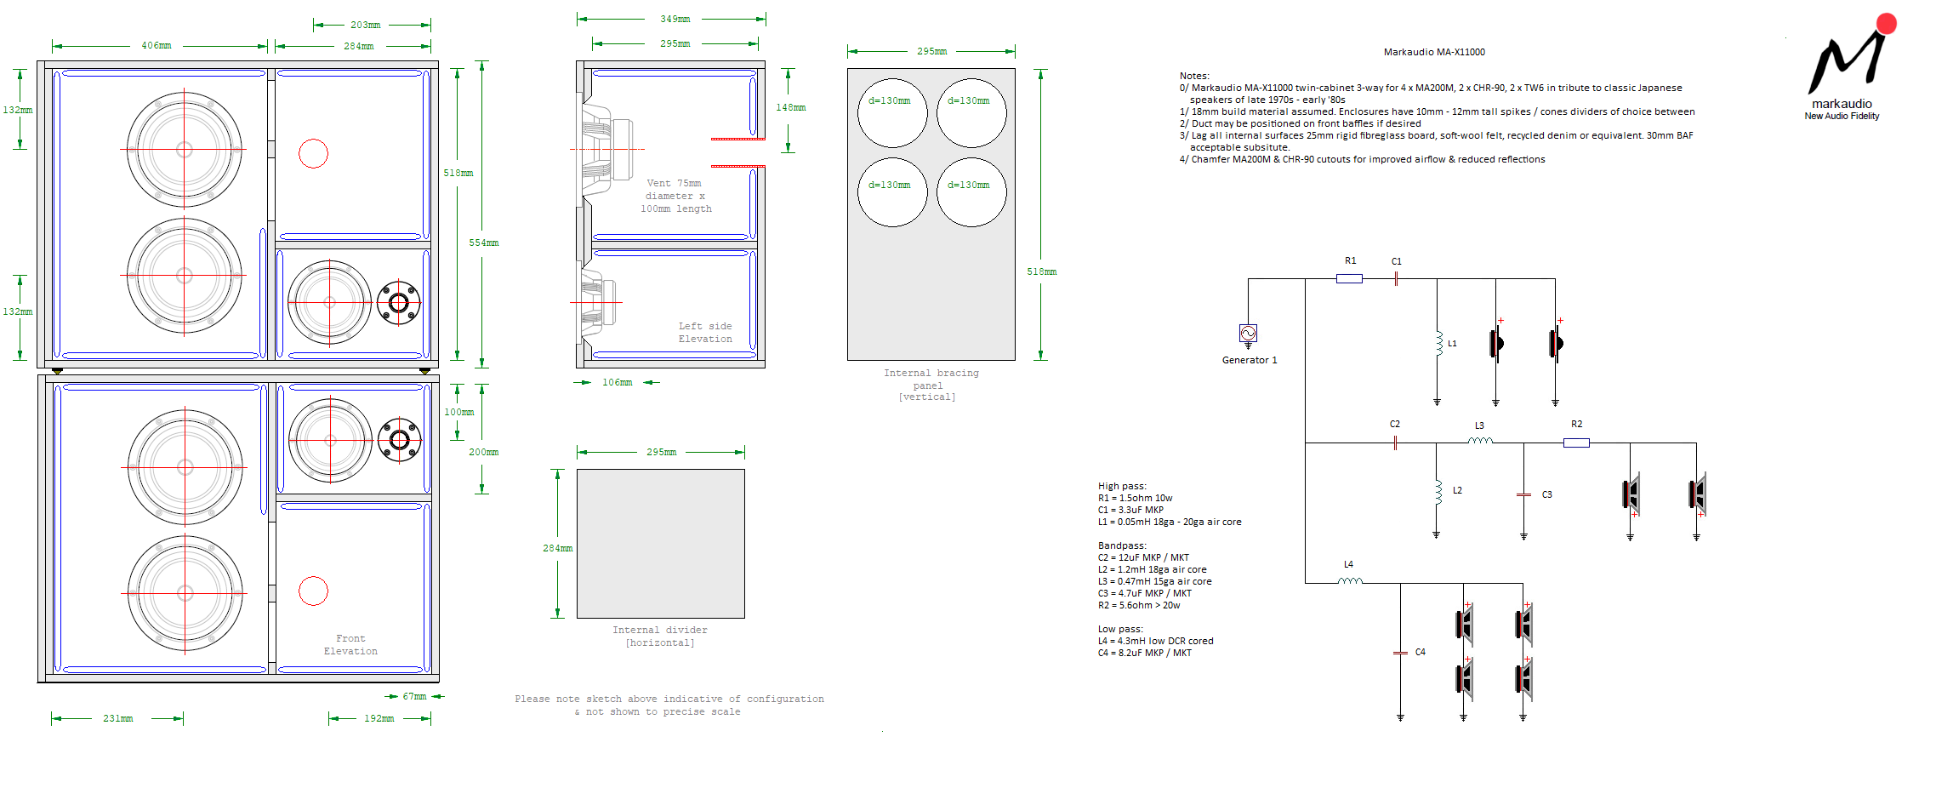Click the '67mm' dimension label
Screen dimensions: 1936x788
click(x=415, y=696)
